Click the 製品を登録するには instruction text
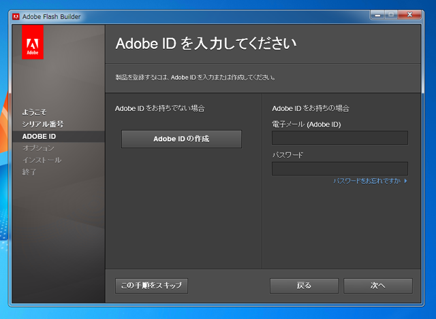Viewport: 436px width, 319px height. click(196, 78)
